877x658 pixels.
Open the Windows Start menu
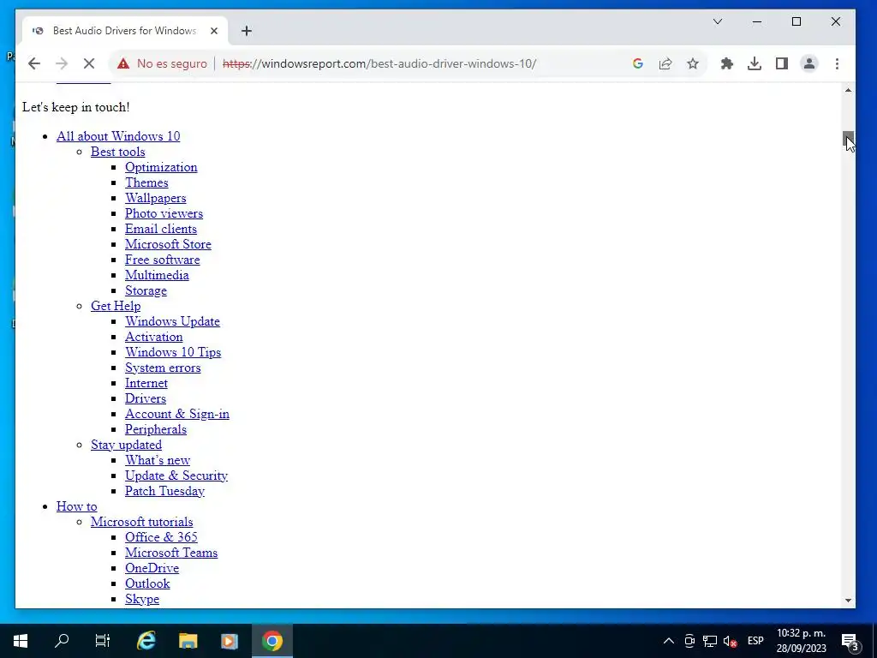coord(21,641)
